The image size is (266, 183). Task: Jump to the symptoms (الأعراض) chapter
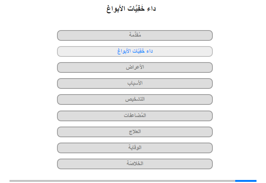[x=135, y=67]
